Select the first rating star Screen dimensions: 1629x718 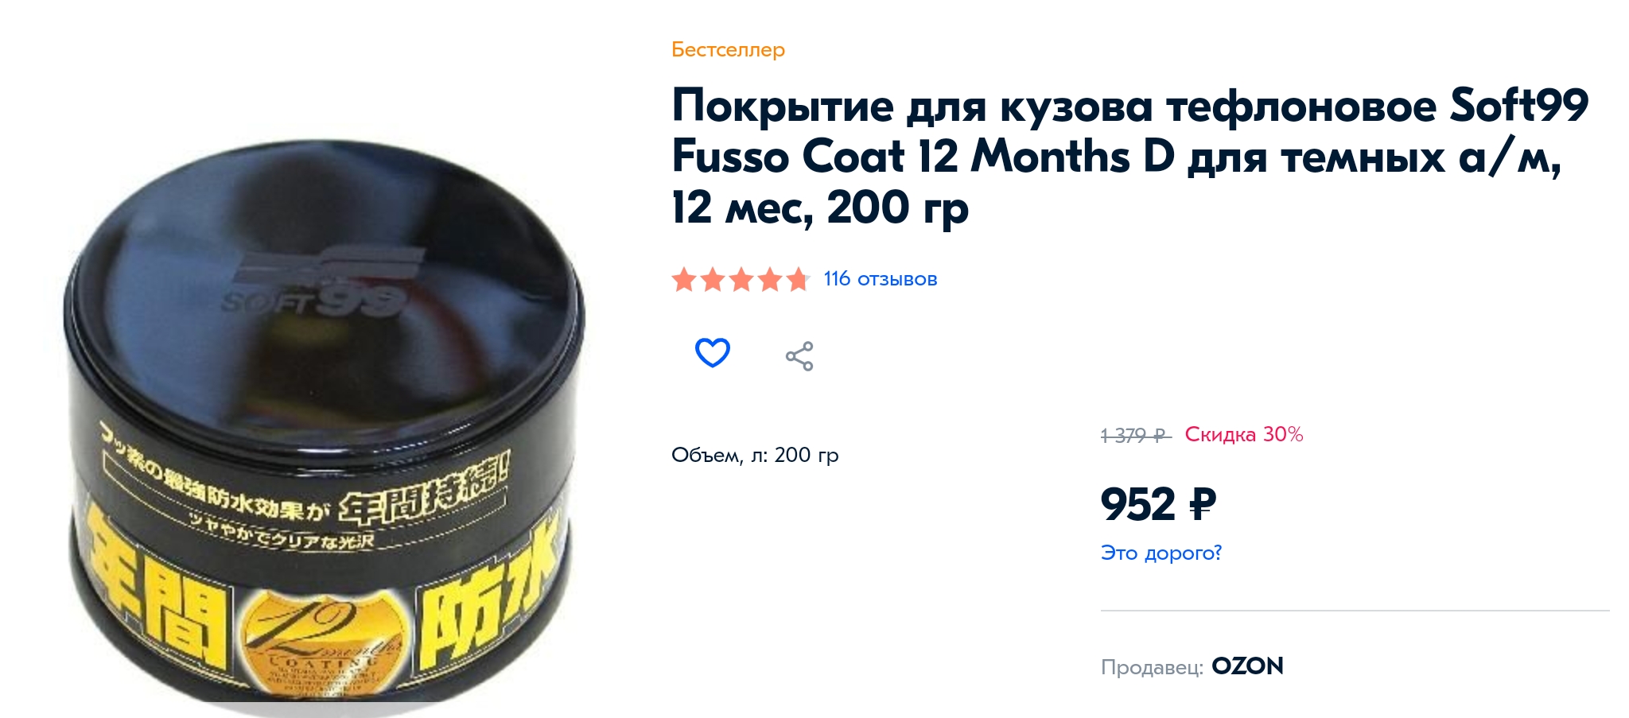tap(684, 279)
